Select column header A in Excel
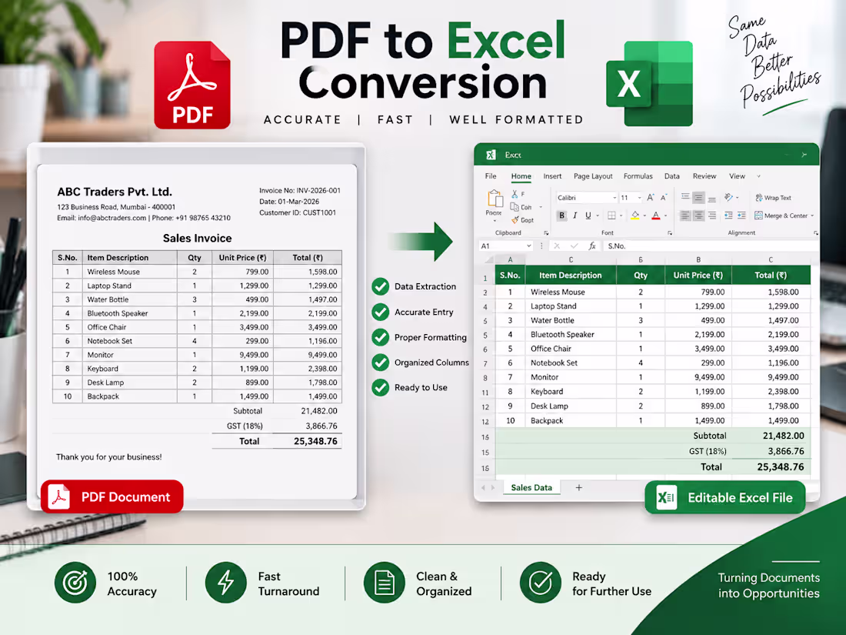Screen dimensions: 846x635 [510, 259]
